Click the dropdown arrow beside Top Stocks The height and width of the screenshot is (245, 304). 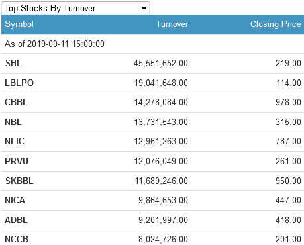point(144,9)
